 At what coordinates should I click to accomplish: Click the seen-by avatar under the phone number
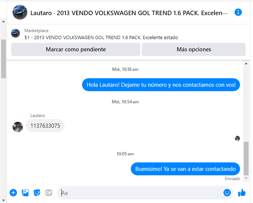[x=237, y=138]
